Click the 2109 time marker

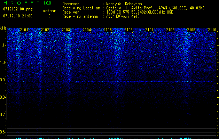[191, 30]
